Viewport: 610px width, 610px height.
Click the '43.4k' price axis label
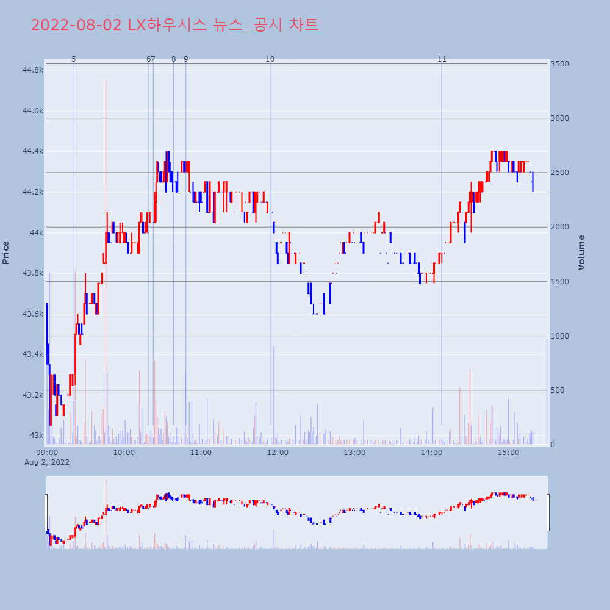click(x=33, y=354)
